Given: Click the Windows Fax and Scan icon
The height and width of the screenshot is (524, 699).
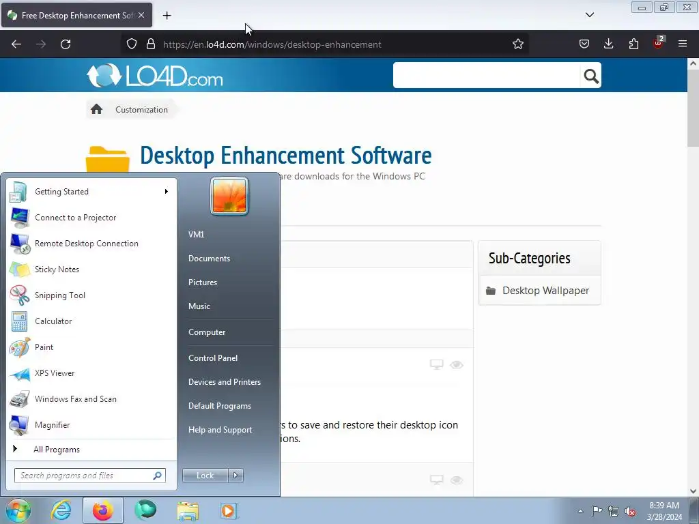Looking at the screenshot, I should click(19, 398).
